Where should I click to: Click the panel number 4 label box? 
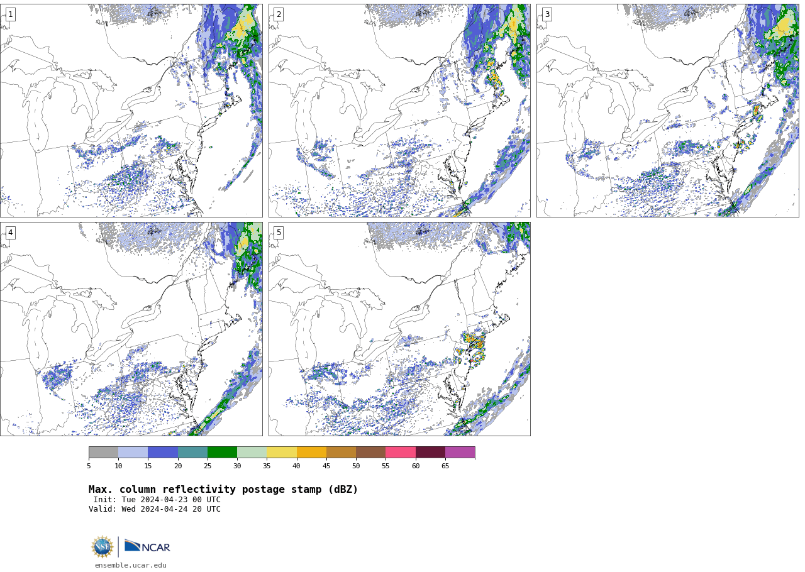click(x=10, y=233)
